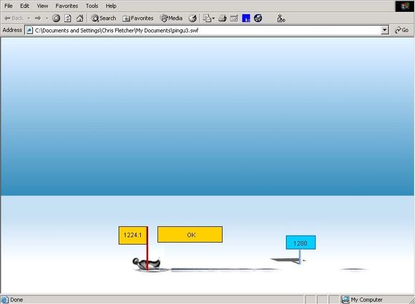Open the Edit menu
415x304 pixels.
[x=24, y=6]
